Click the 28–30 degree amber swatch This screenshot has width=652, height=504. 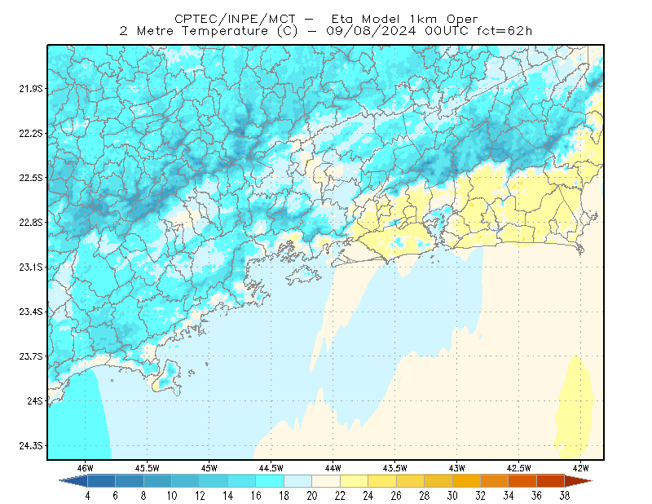tap(438, 481)
